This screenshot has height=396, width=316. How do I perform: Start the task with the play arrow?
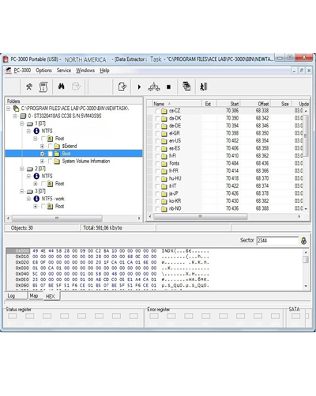[x=139, y=86]
